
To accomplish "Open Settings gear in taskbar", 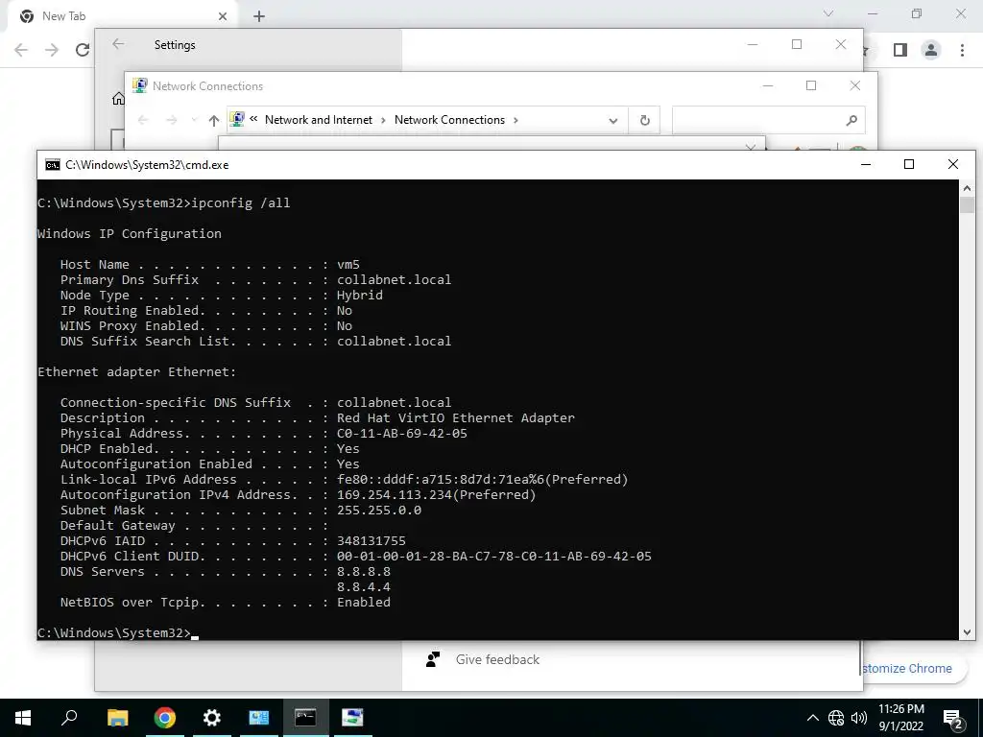I will pos(212,718).
